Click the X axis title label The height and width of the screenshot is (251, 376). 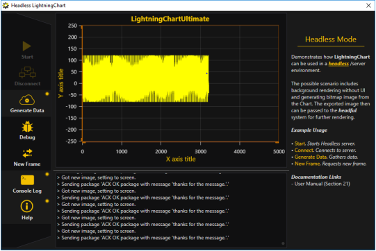tap(181, 159)
